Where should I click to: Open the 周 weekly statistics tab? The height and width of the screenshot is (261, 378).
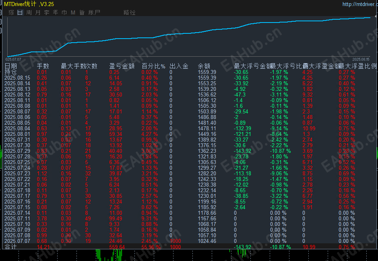click(x=29, y=12)
